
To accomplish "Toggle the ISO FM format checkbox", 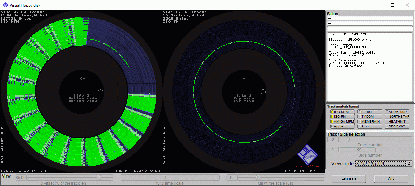I will [343, 117].
